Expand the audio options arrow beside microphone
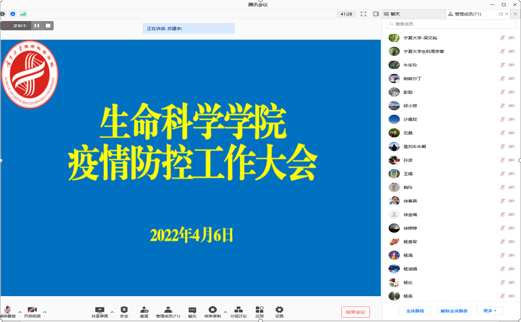 pos(20,312)
